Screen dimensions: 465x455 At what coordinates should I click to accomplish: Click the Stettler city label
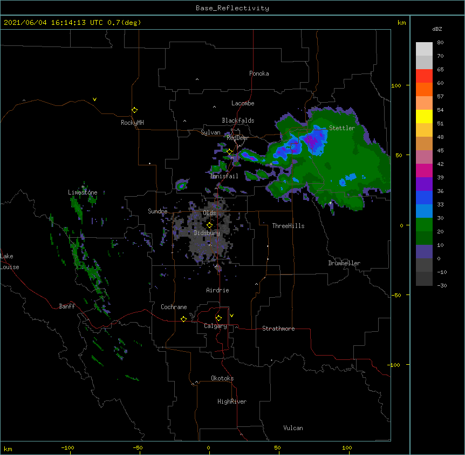[x=342, y=128]
